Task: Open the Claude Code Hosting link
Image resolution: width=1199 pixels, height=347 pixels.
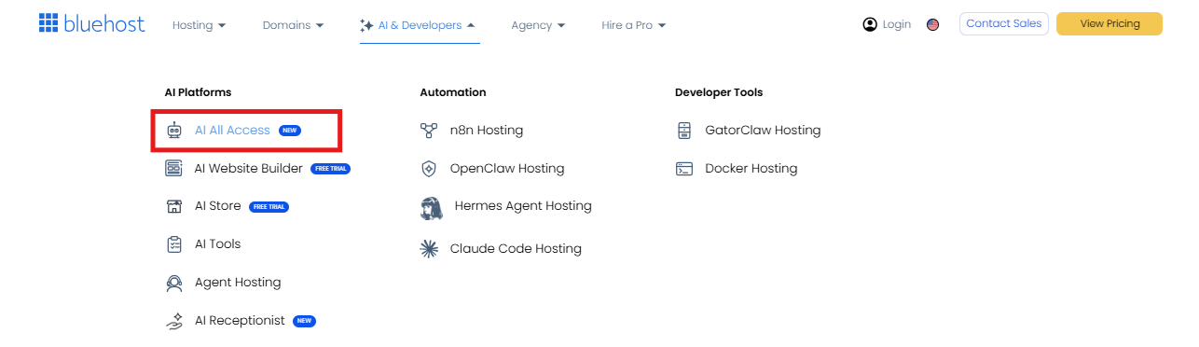Action: [x=516, y=249]
